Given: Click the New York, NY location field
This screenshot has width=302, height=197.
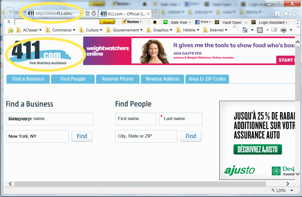Looking at the screenshot, I should (37, 136).
